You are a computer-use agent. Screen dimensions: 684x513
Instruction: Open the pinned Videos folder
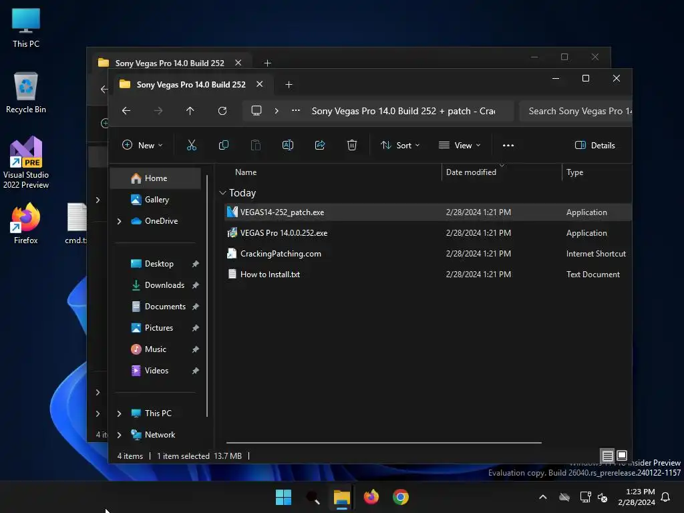[156, 370]
